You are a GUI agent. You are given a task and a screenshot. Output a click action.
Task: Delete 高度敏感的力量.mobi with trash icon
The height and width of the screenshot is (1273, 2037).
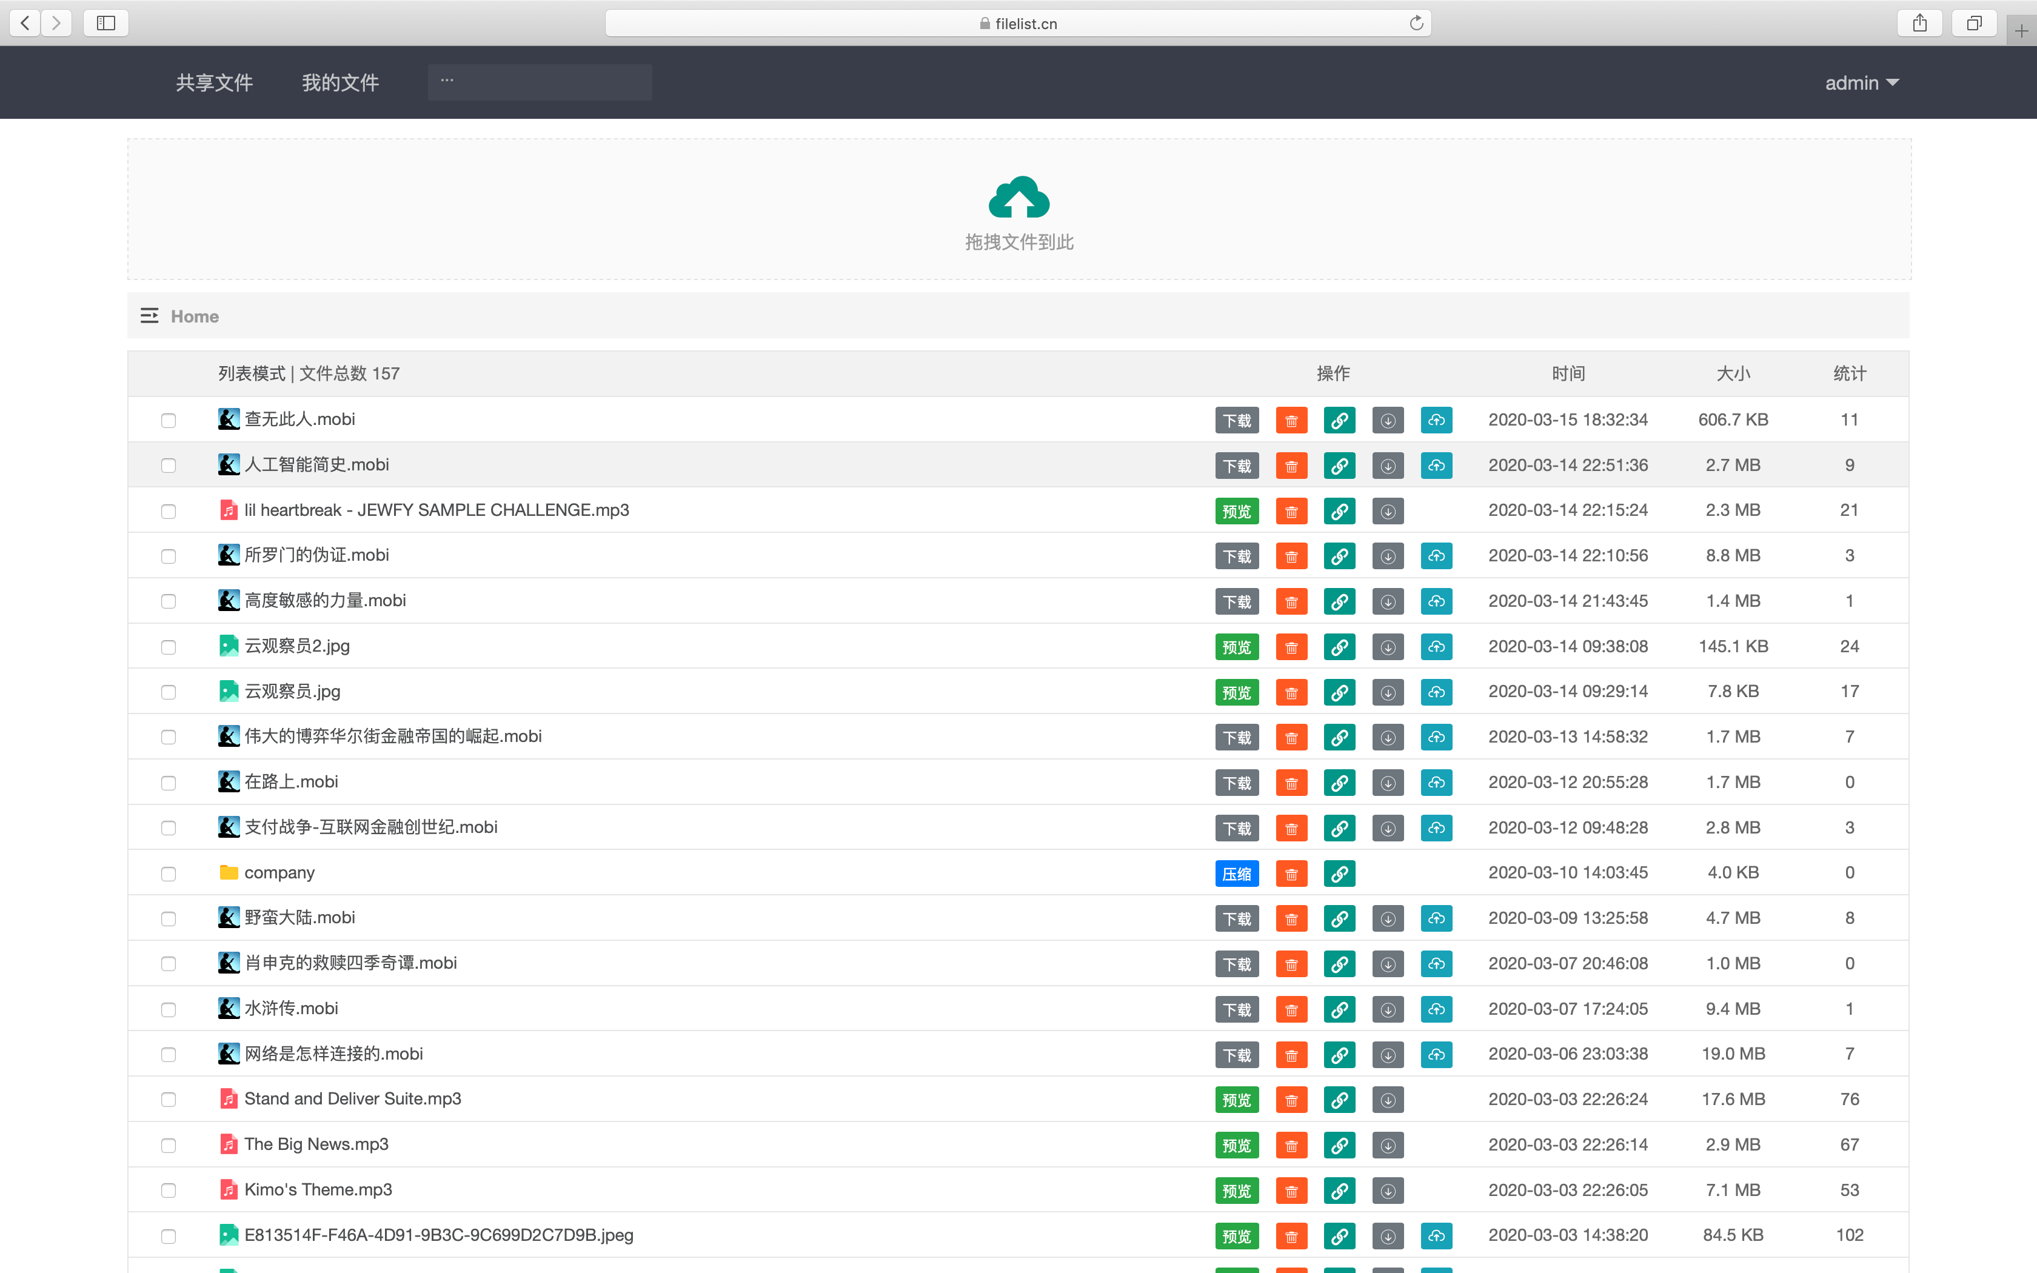pos(1291,602)
